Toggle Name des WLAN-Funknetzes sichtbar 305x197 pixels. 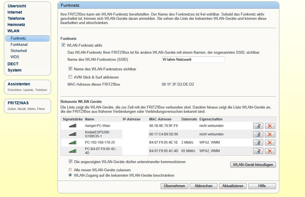pos(70,69)
